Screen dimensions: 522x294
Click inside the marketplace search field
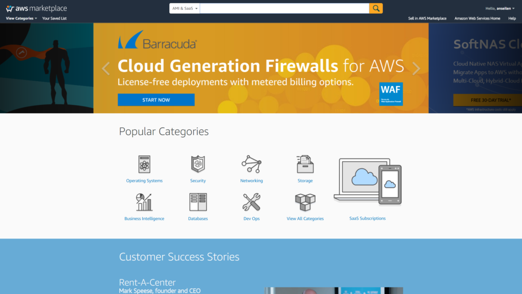pyautogui.click(x=284, y=8)
